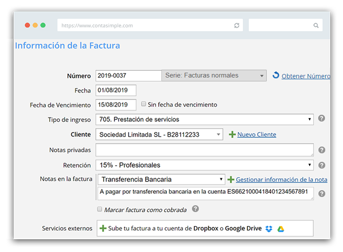Open help icon for Tipo de ingreso
This screenshot has width=343, height=252.
[x=322, y=118]
